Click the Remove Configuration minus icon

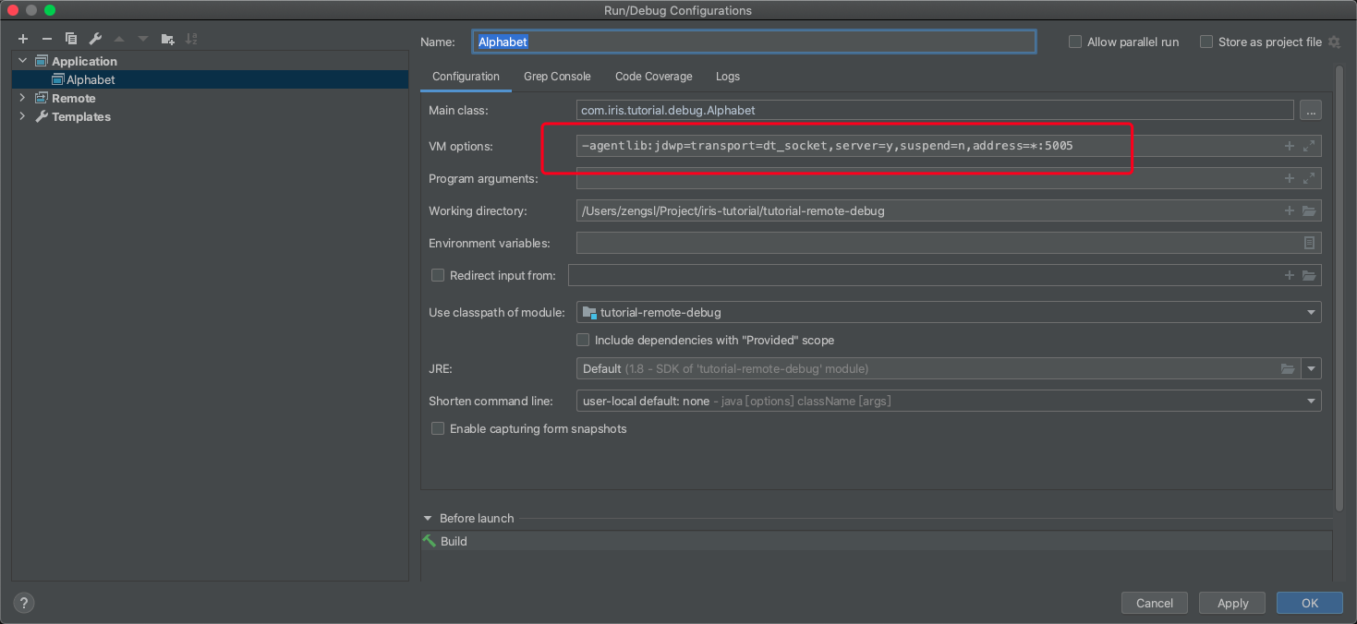[47, 39]
